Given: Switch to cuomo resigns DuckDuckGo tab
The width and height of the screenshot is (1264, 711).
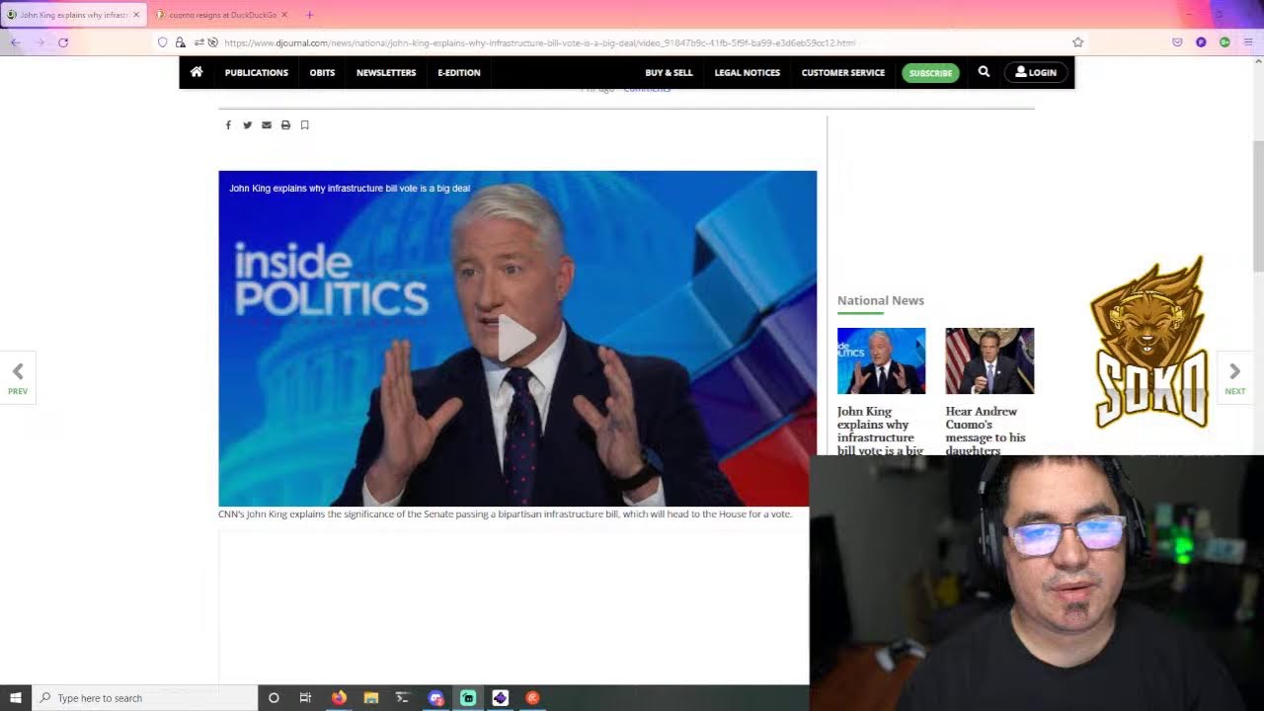Looking at the screenshot, I should click(x=222, y=15).
